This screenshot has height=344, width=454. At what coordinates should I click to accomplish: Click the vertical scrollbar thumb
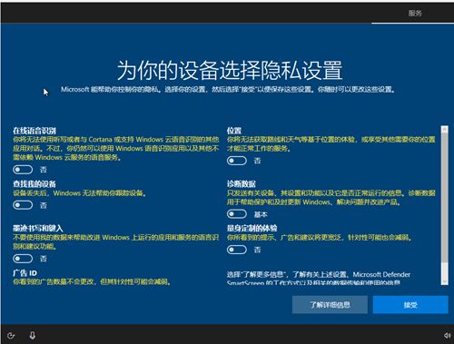click(444, 198)
